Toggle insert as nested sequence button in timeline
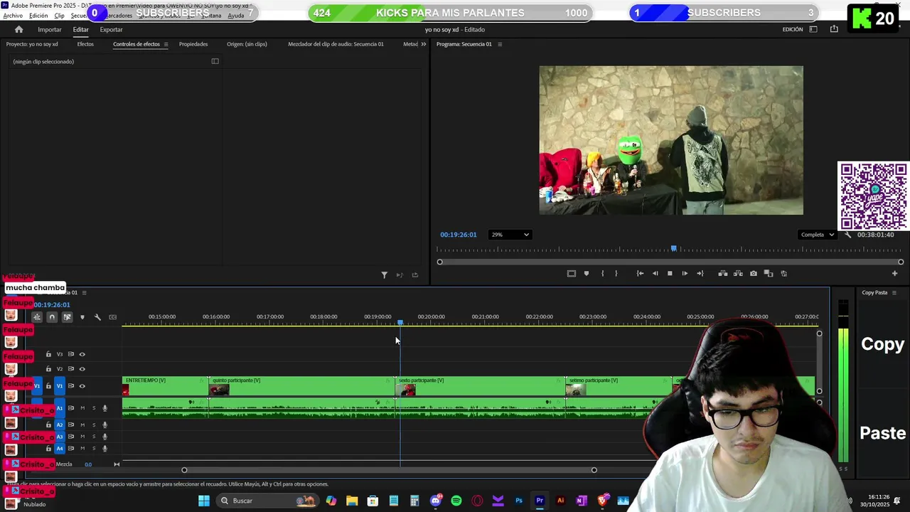 pos(36,317)
